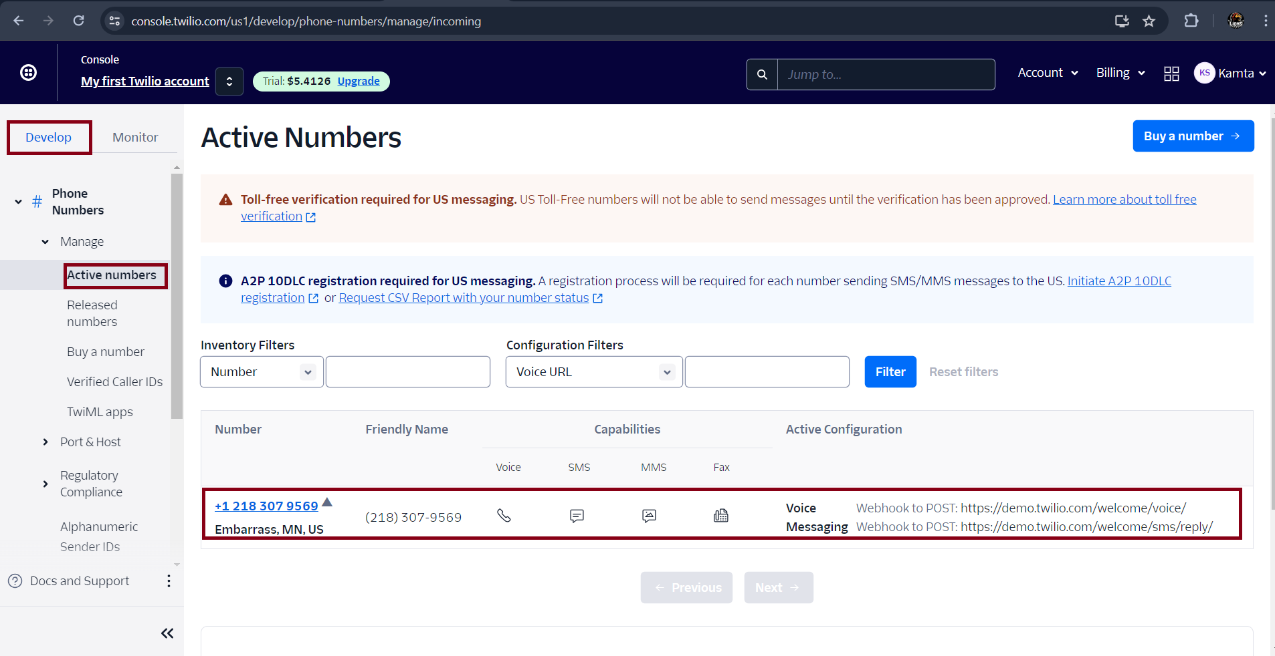Open the account switcher dropdown
Image resolution: width=1275 pixels, height=656 pixels.
(229, 81)
